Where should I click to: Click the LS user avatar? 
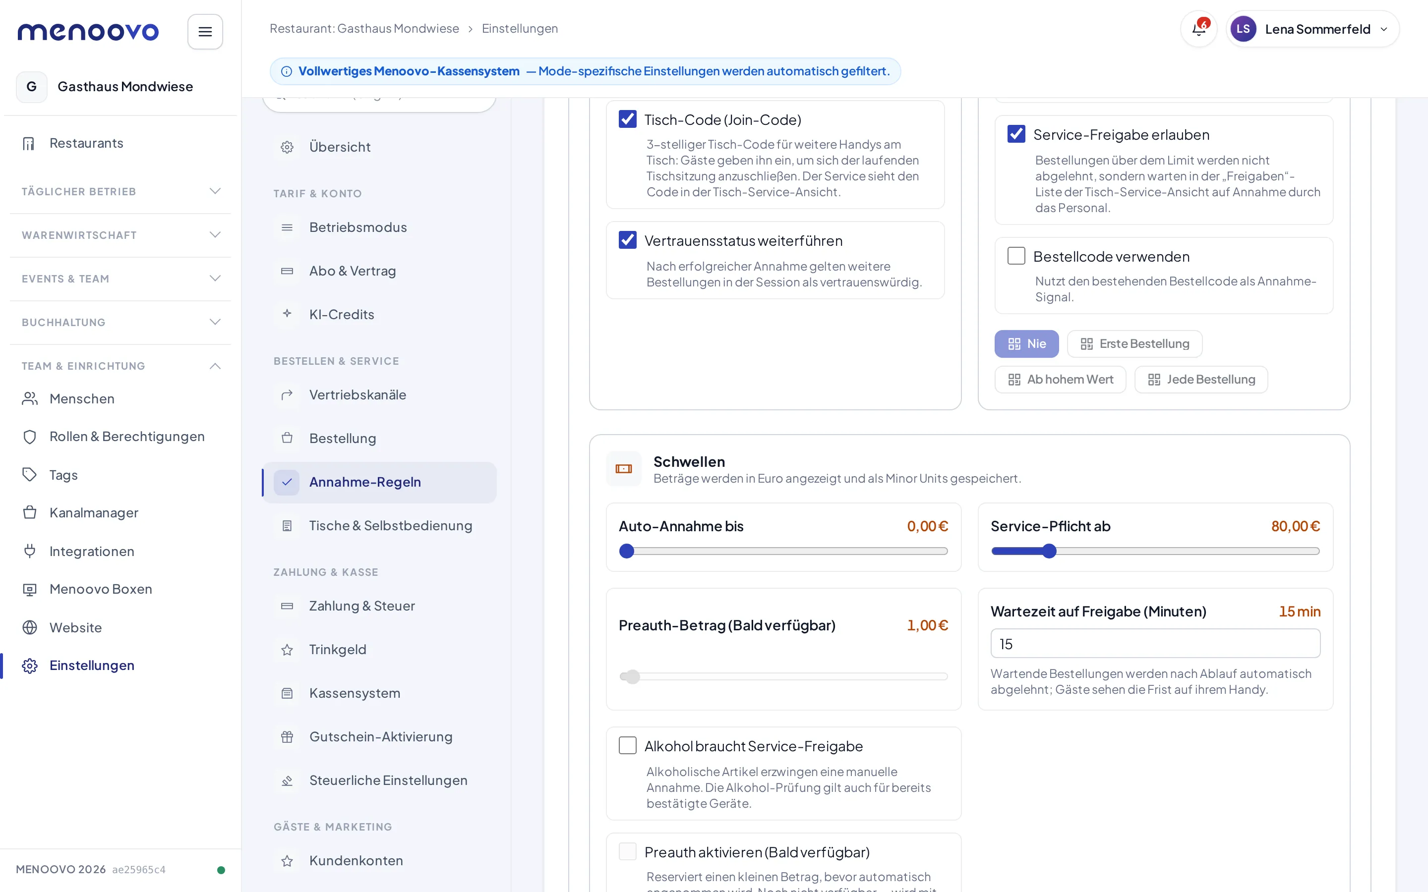tap(1243, 29)
